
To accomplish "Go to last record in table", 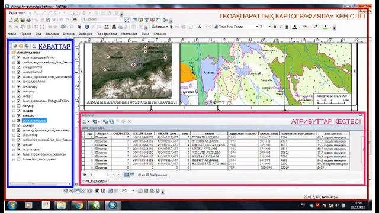I will pos(119,175).
